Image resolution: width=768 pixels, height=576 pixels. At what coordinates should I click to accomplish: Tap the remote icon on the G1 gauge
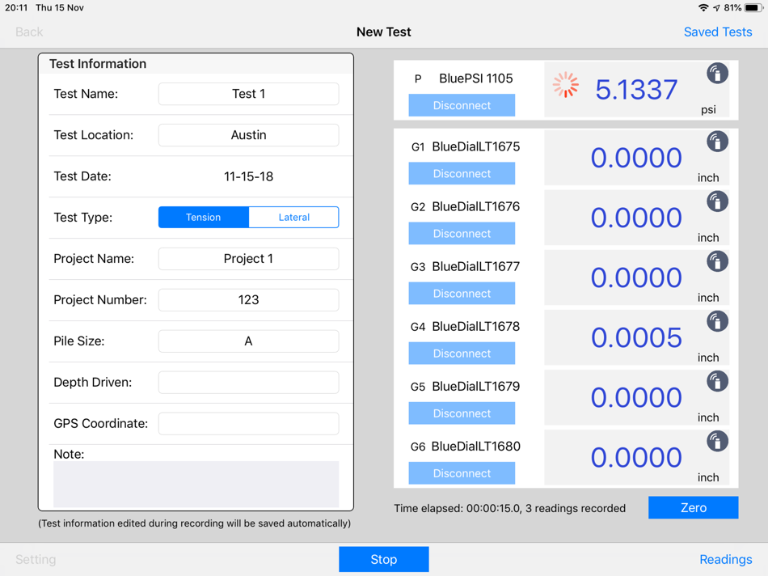[717, 142]
